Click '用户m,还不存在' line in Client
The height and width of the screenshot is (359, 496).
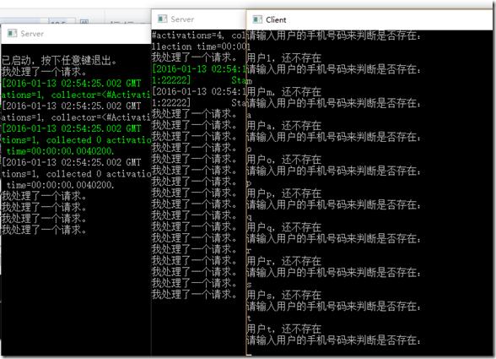284,92
